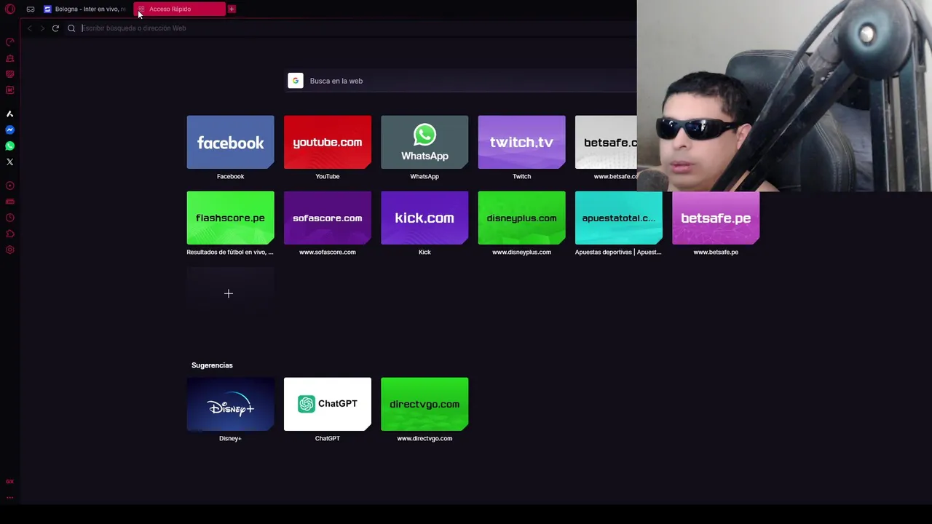
Task: Open the Opera menu logo
Action: pos(10,9)
